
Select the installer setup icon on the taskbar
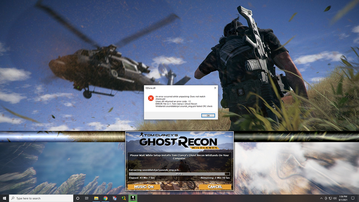(x=133, y=198)
